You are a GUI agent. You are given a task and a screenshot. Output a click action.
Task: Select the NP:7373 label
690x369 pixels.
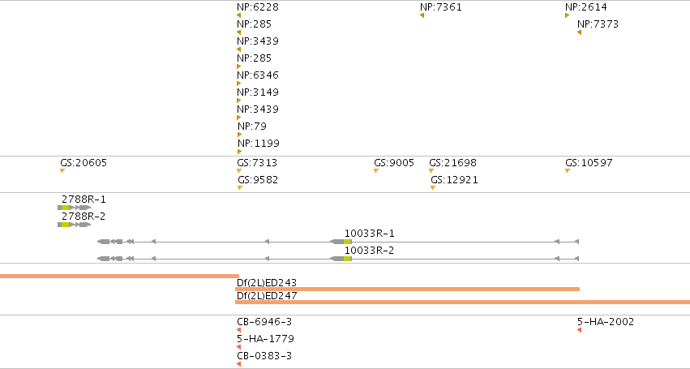tap(598, 24)
